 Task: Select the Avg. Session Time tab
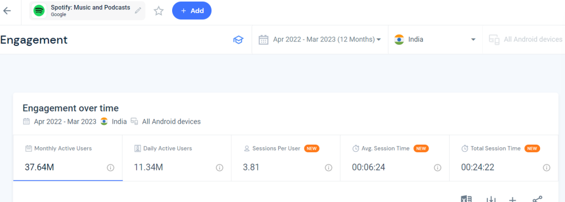pyautogui.click(x=395, y=158)
